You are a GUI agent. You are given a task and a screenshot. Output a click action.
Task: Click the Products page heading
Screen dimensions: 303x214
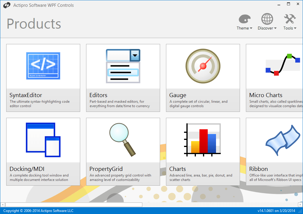[x=34, y=24]
